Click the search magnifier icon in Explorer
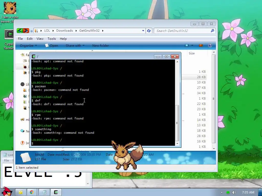The image size is (262, 196). tap(212, 31)
